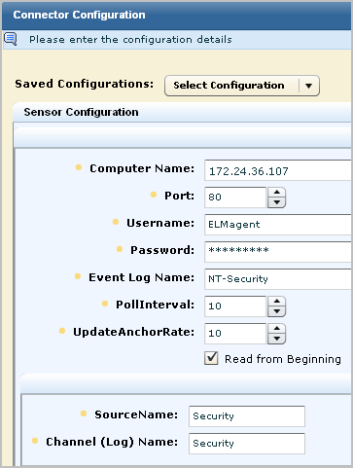
Task: Click the message bubble info icon
Action: click(x=10, y=39)
